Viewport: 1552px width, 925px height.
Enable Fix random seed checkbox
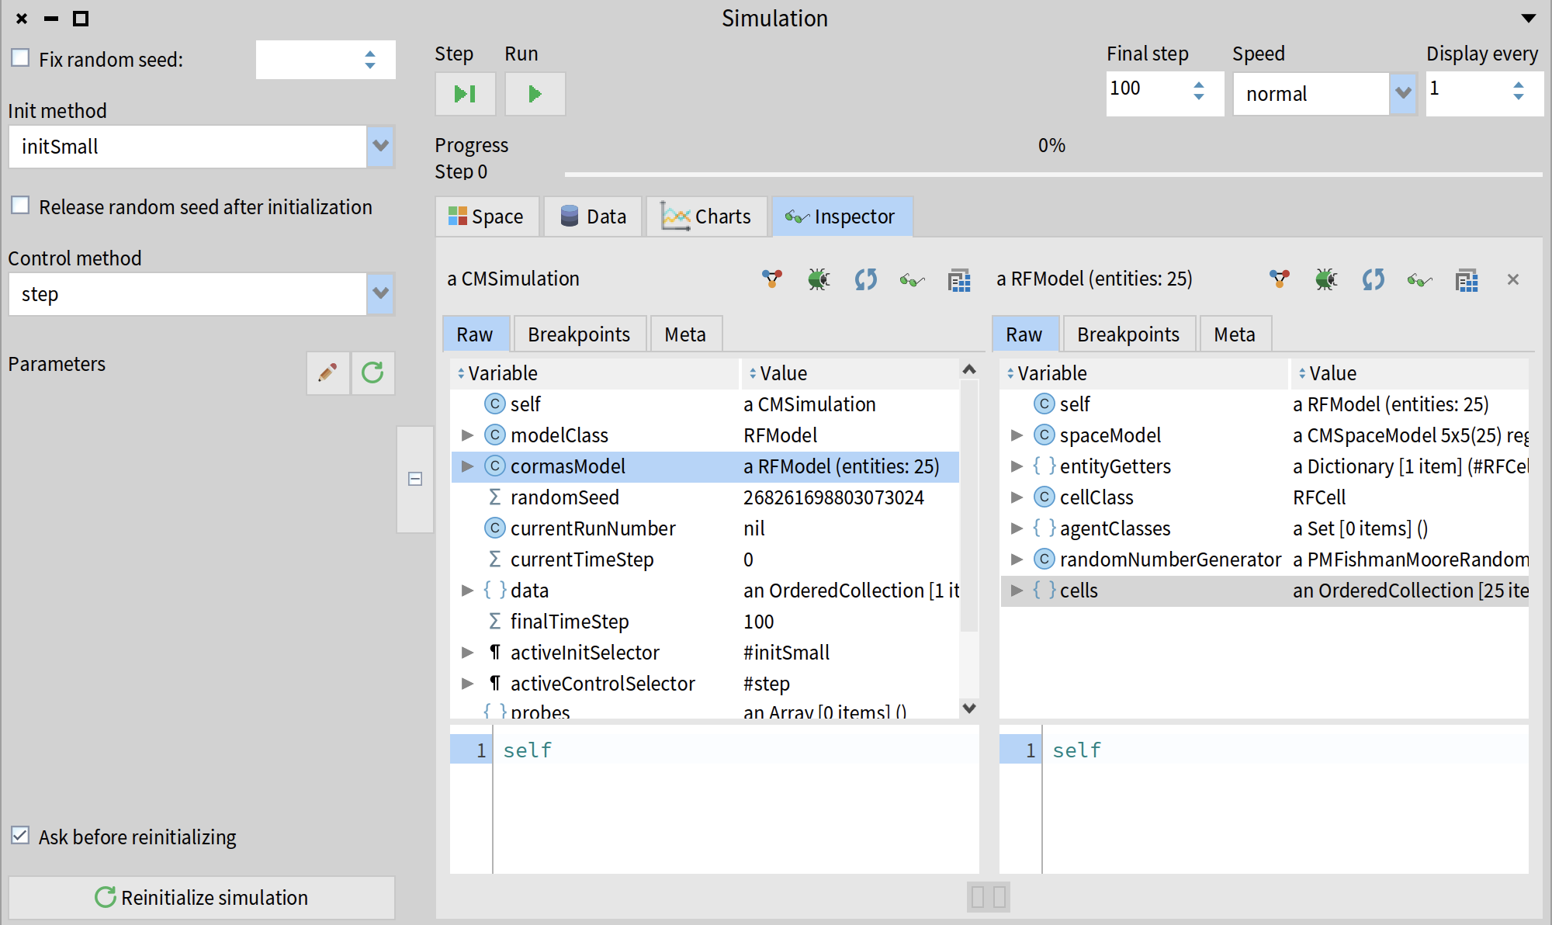pos(21,58)
